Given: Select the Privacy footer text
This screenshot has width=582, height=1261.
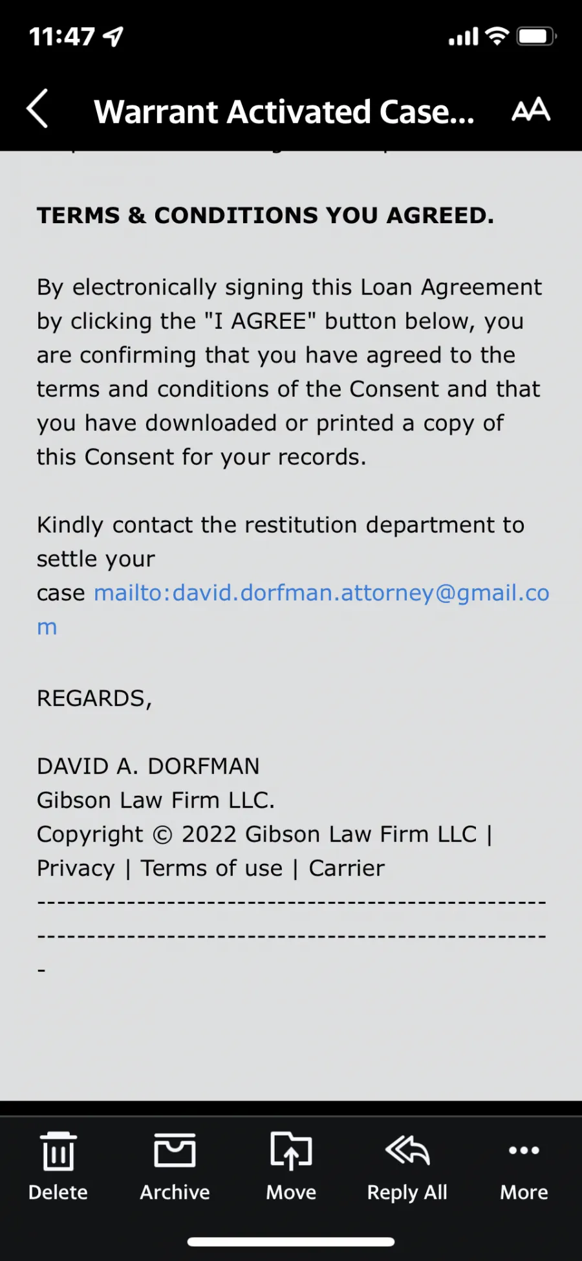Looking at the screenshot, I should click(76, 868).
